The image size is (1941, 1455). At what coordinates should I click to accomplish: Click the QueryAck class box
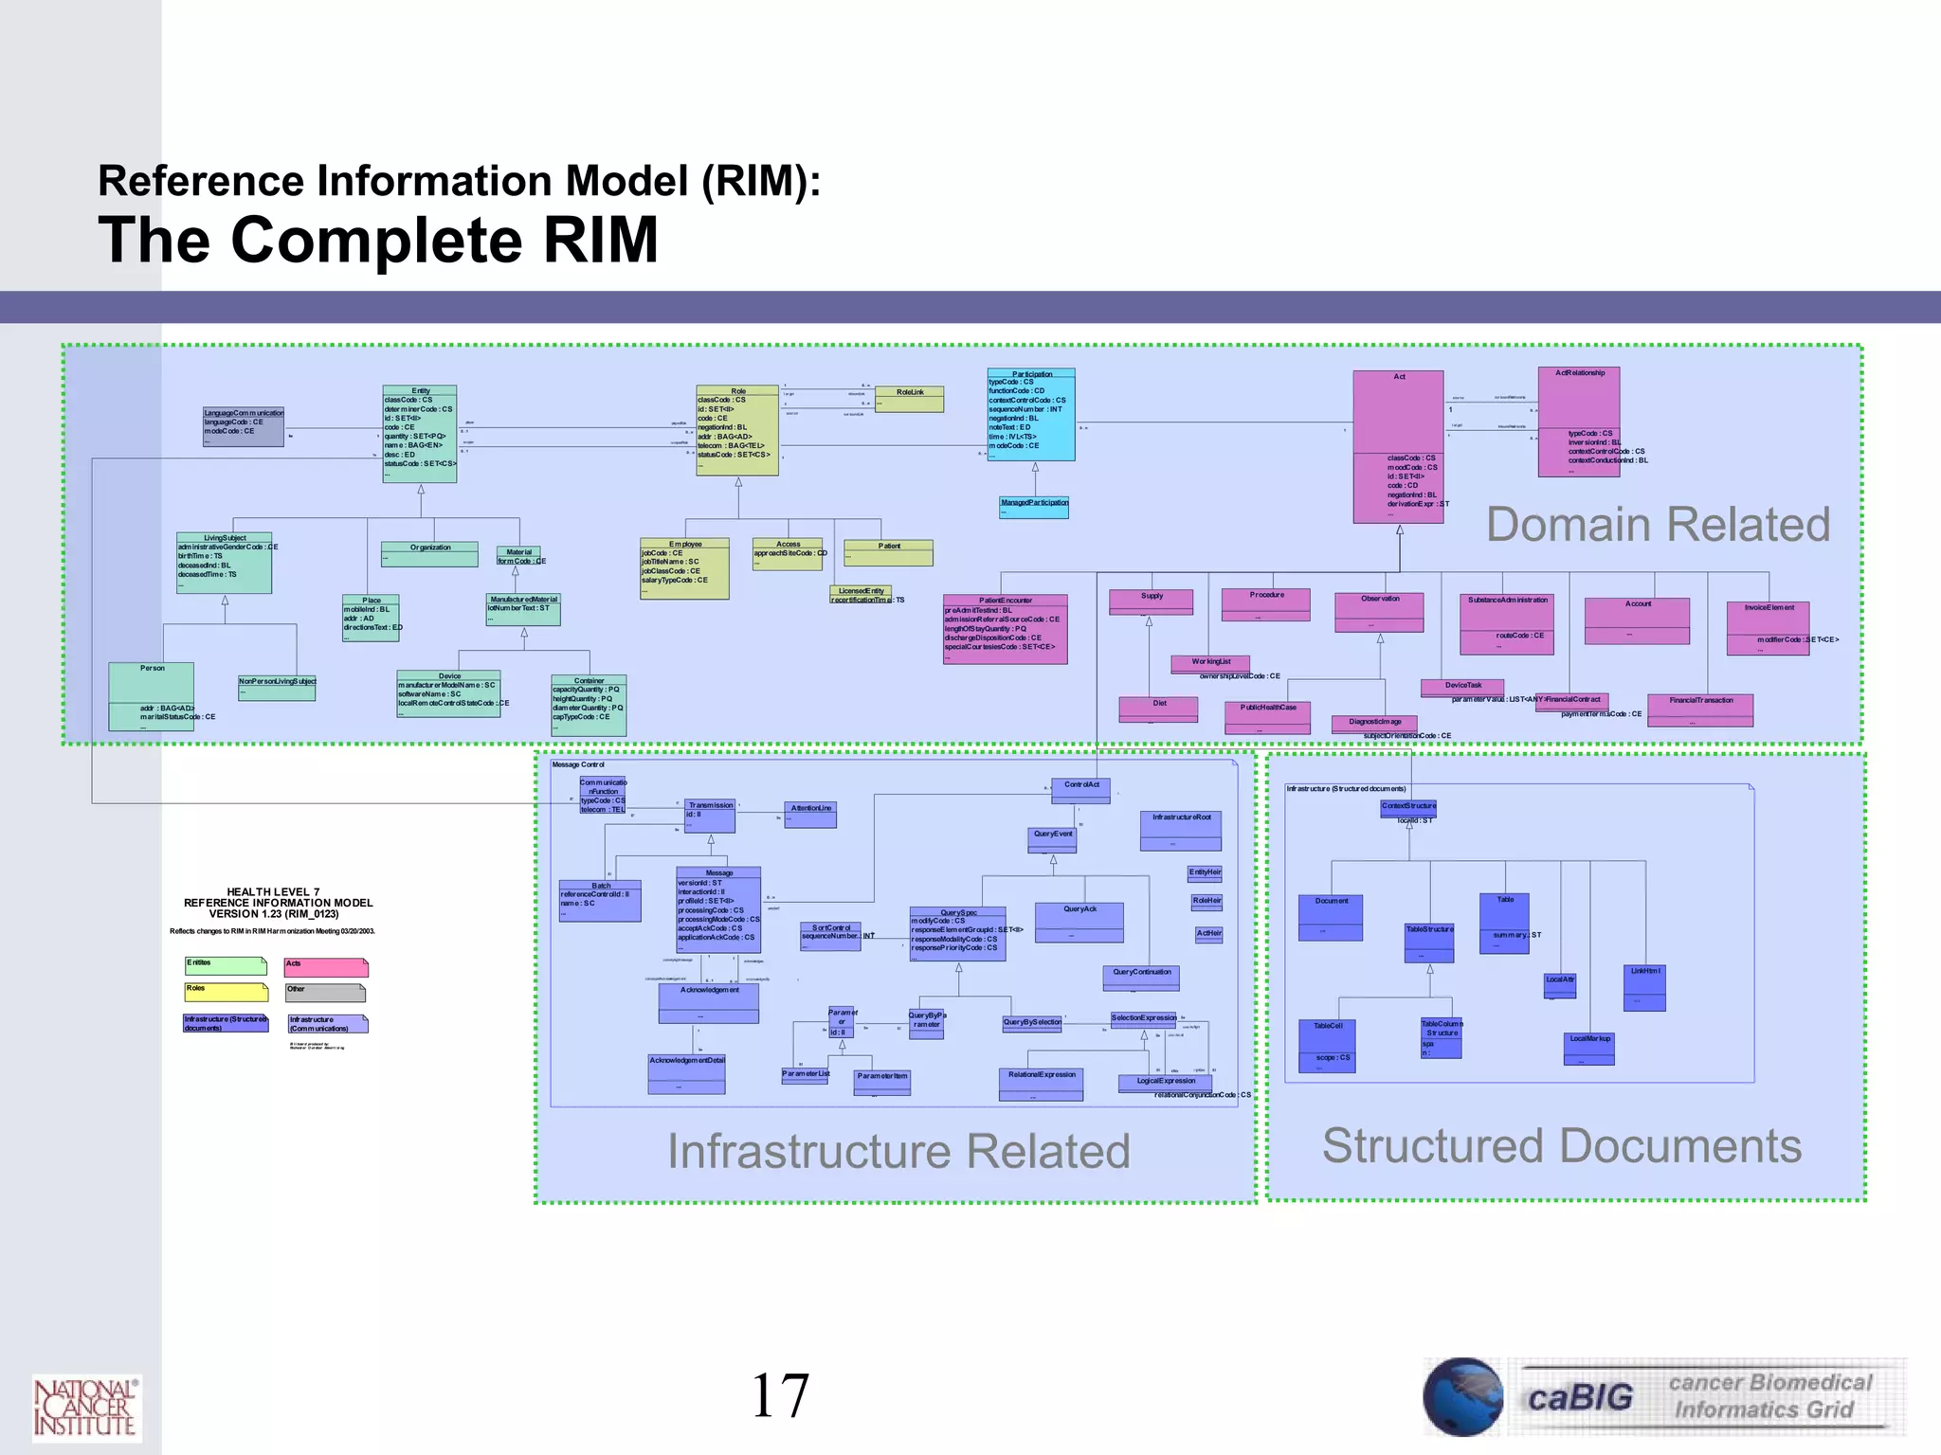[x=1079, y=923]
